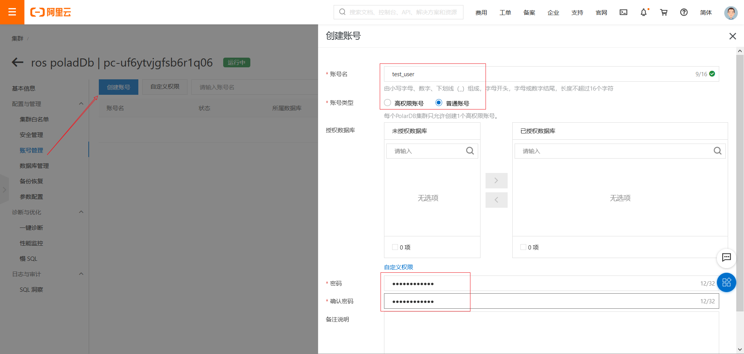
Task: Click into the 备注说明 text area
Action: pyautogui.click(x=551, y=332)
